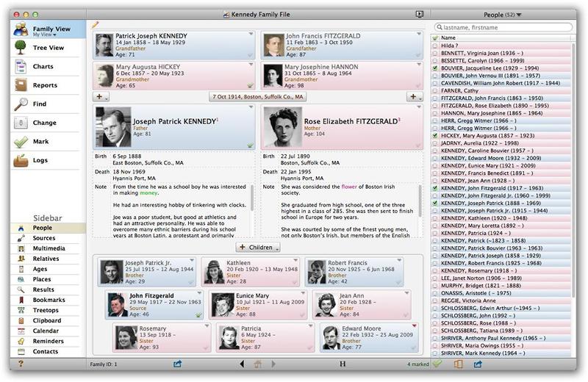The image size is (588, 382).
Task: Open the Find magnifier tool
Action: (x=21, y=104)
